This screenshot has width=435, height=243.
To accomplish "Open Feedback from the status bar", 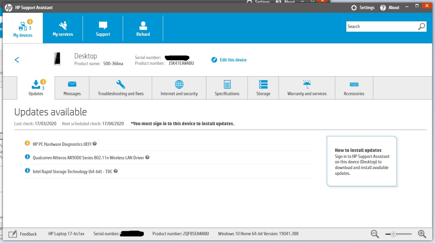I will coord(28,234).
